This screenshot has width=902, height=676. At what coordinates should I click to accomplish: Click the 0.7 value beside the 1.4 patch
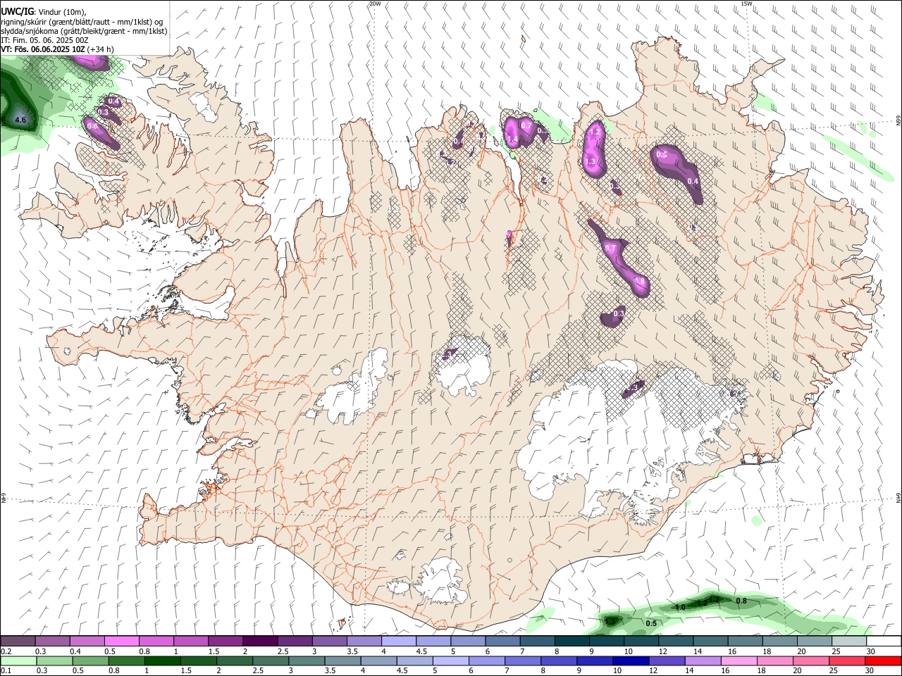pos(526,126)
